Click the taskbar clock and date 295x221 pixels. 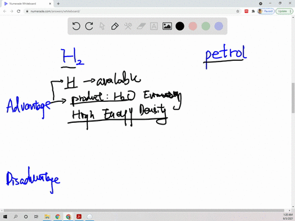288,217
